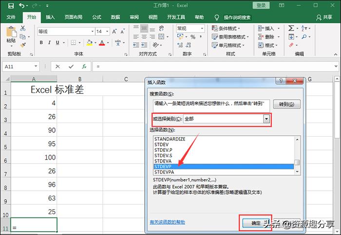The width and height of the screenshot is (341, 235).
Task: Toggle Italic formatting
Action: point(50,43)
